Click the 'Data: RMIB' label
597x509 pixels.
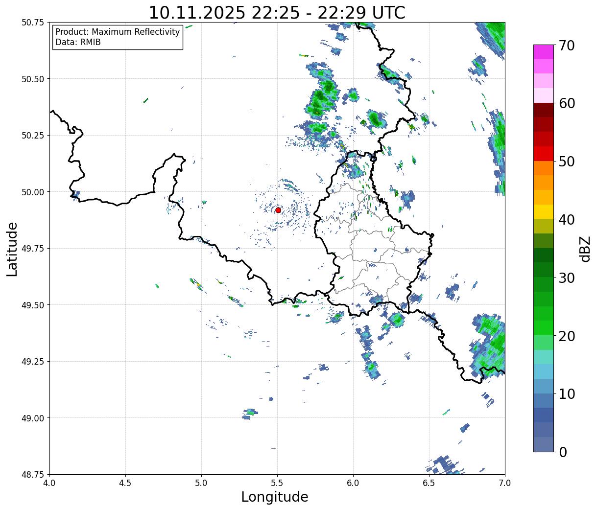point(78,42)
